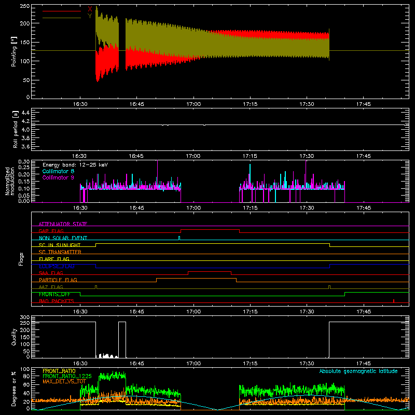Click the GAP_FLAG label
This screenshot has height=415, width=415.
click(x=51, y=231)
